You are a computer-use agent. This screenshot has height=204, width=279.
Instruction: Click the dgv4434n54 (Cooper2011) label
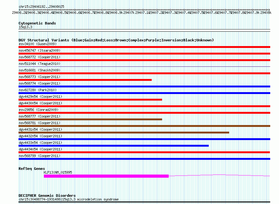pos(40,149)
